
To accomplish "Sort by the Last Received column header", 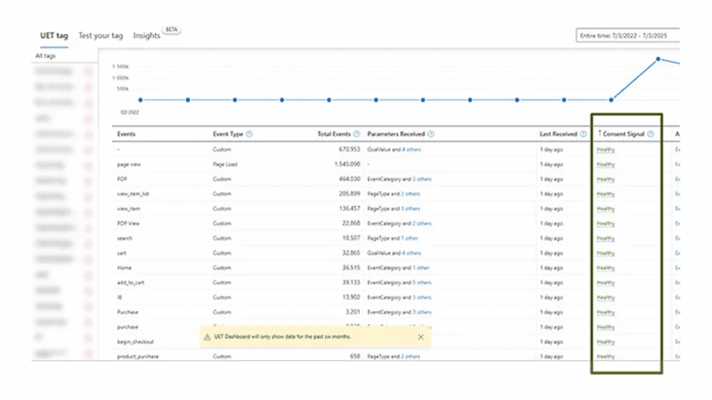I will [558, 134].
